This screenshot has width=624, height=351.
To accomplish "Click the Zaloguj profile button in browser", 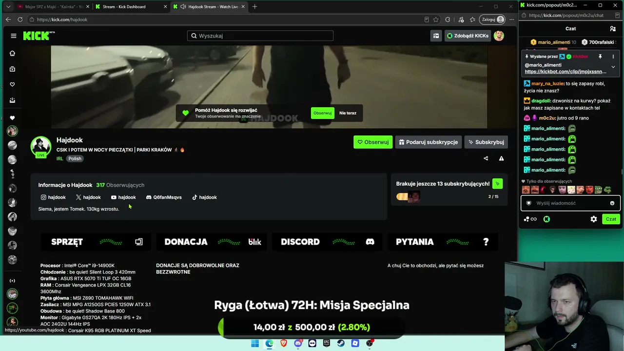I will 492,19.
